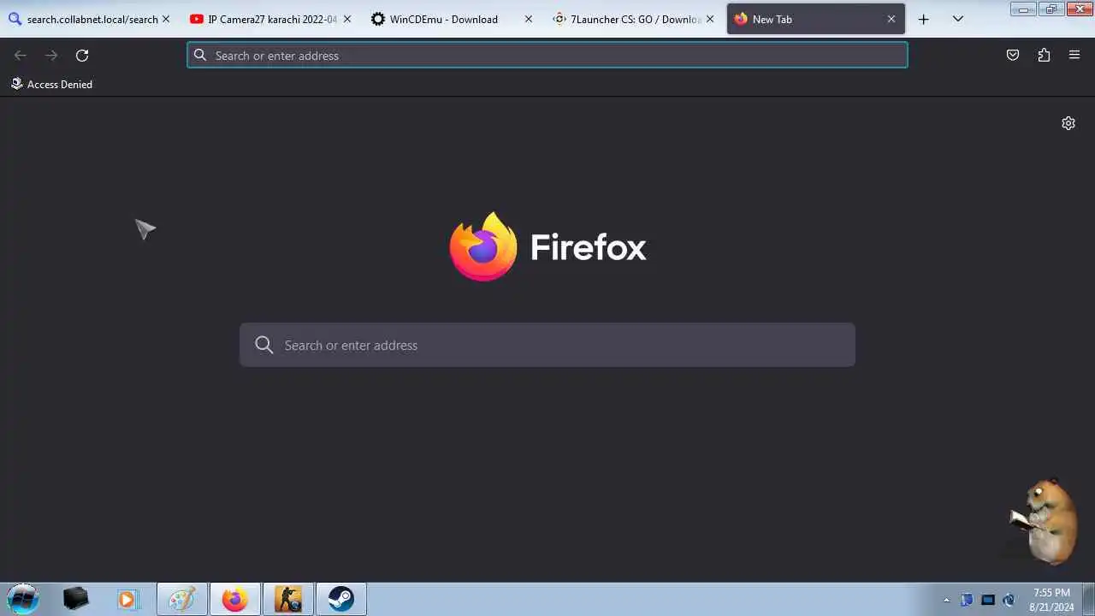Viewport: 1095px width, 616px height.
Task: Close the IP Camera27 karachi tab
Action: [x=347, y=19]
